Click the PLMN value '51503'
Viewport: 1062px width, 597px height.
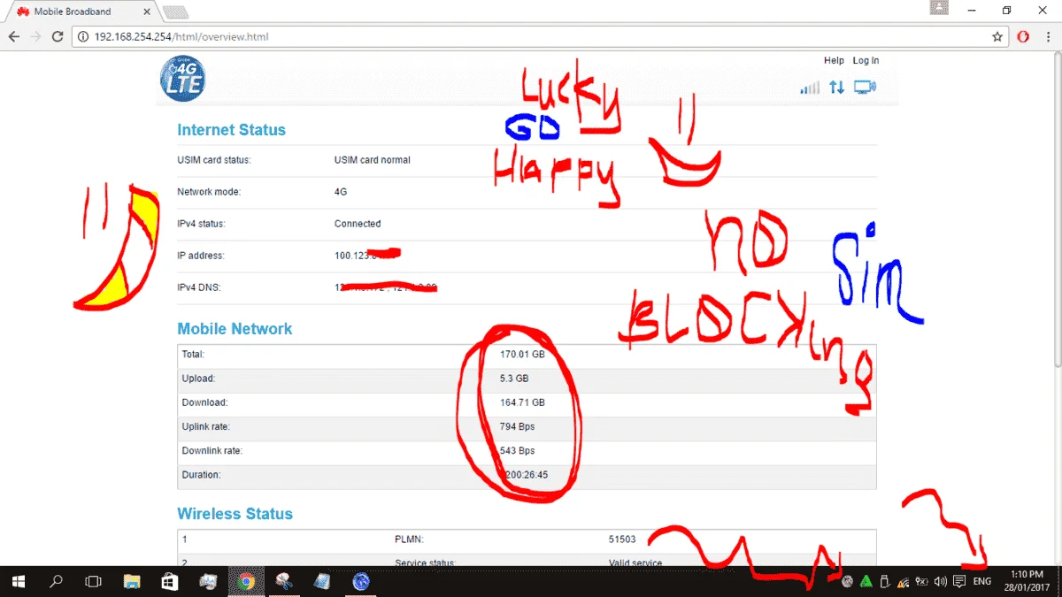click(x=623, y=539)
